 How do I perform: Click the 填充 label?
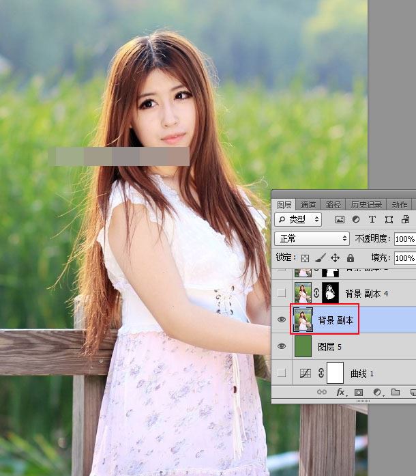(x=381, y=257)
